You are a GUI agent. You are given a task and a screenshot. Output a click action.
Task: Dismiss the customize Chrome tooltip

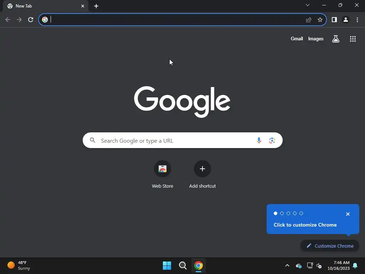tap(348, 214)
